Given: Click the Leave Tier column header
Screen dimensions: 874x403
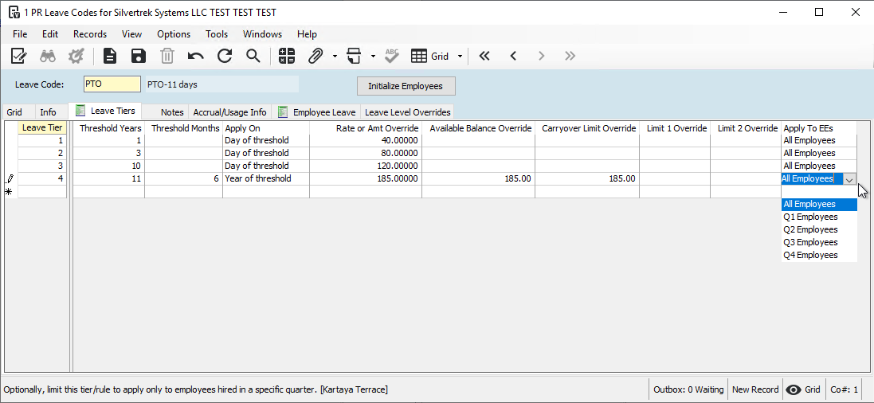Looking at the screenshot, I should click(x=42, y=128).
